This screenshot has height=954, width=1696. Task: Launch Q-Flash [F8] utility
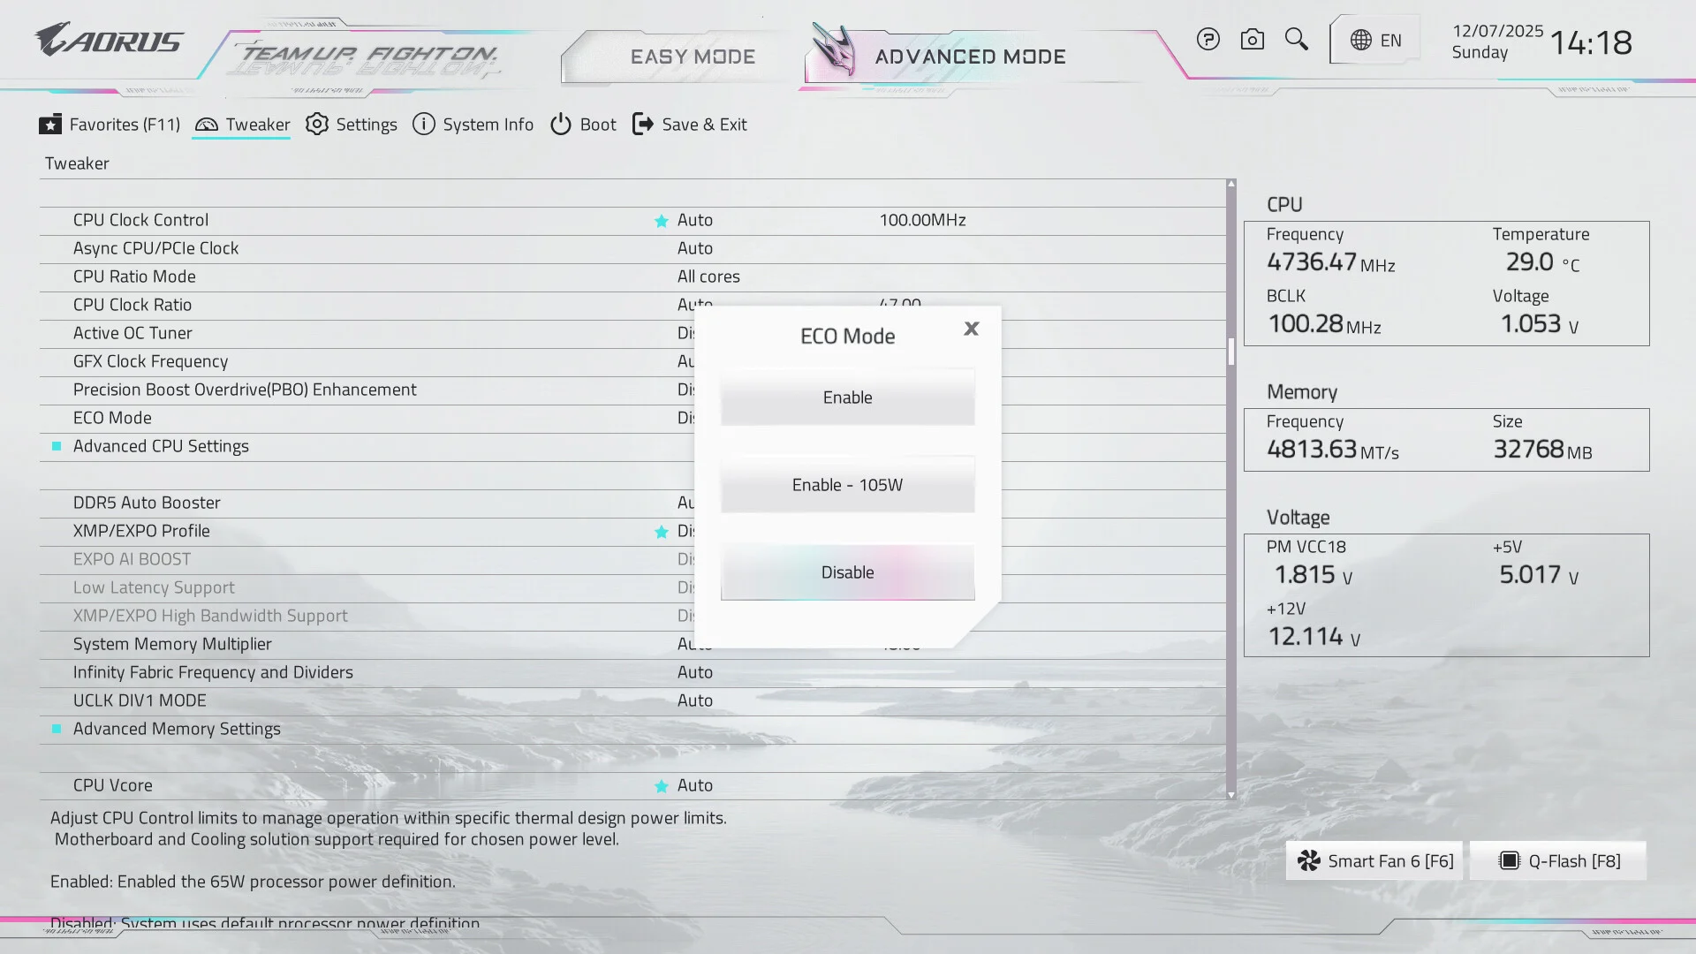click(x=1558, y=861)
